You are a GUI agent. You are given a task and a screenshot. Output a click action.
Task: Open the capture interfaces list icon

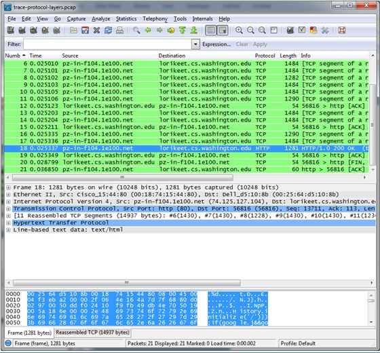10,31
